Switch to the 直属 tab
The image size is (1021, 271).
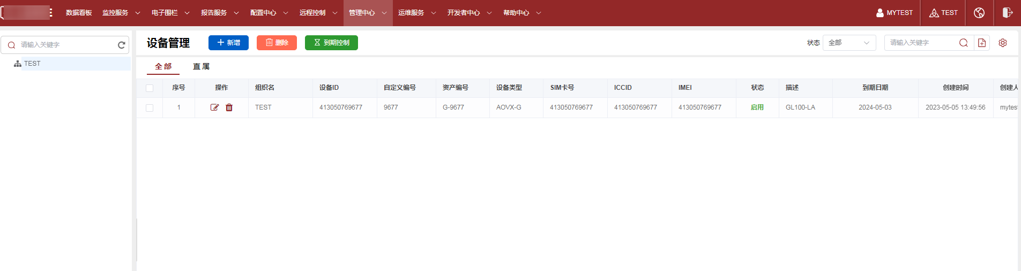pos(201,66)
